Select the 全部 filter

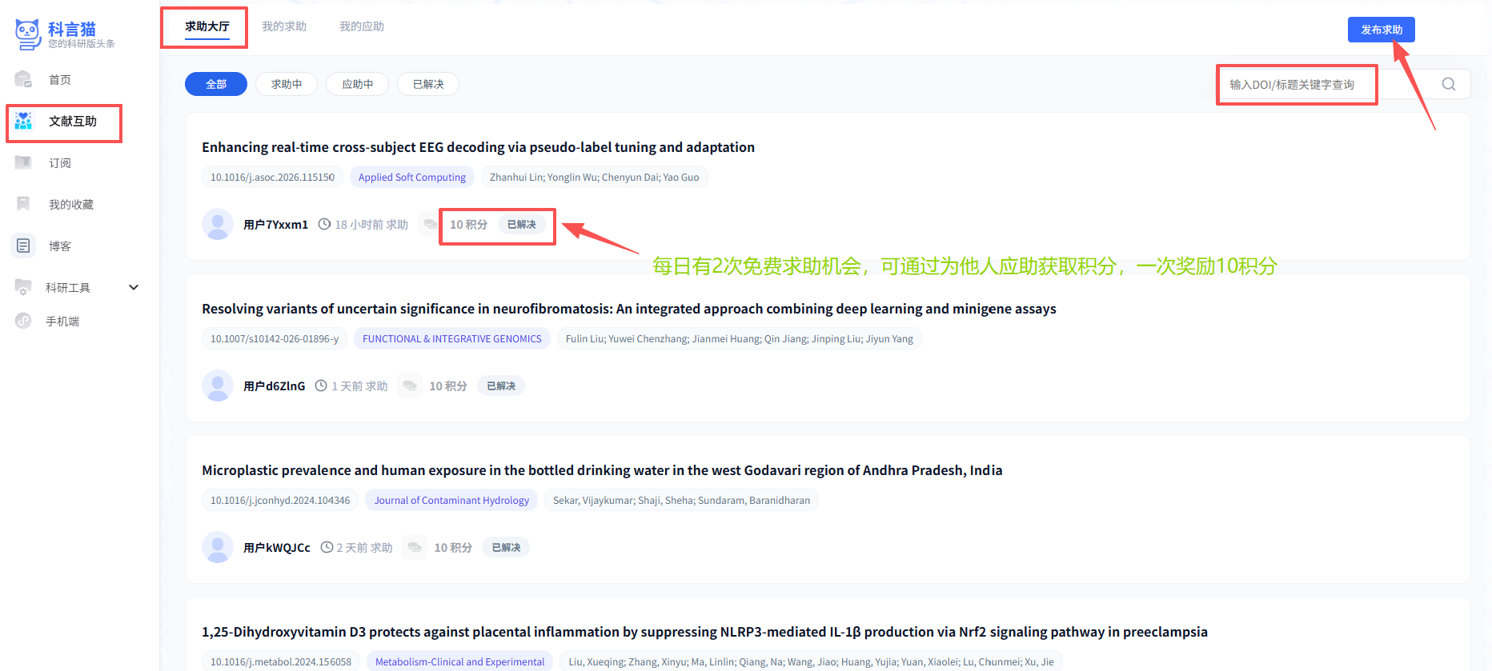click(216, 84)
